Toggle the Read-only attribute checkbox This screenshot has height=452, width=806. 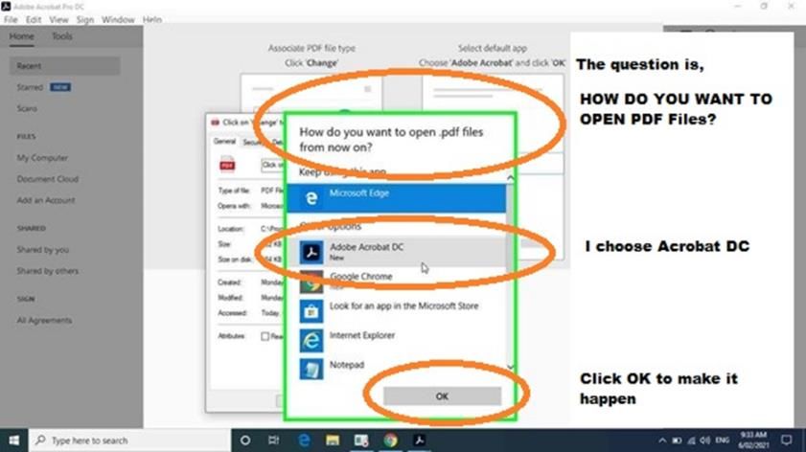(x=265, y=336)
